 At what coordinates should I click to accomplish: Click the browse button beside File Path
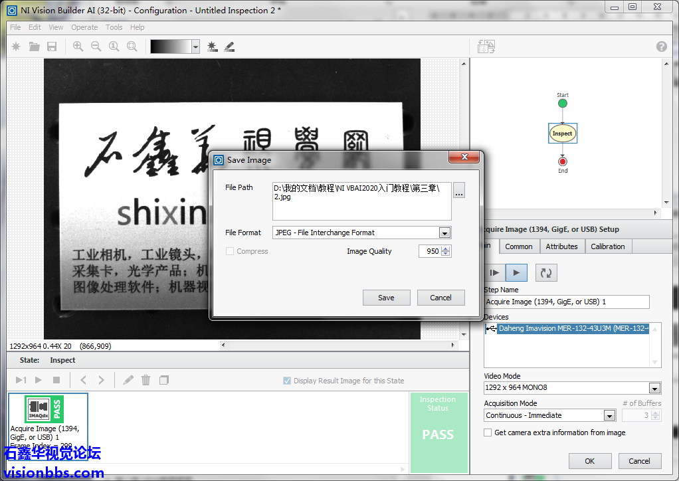[459, 191]
